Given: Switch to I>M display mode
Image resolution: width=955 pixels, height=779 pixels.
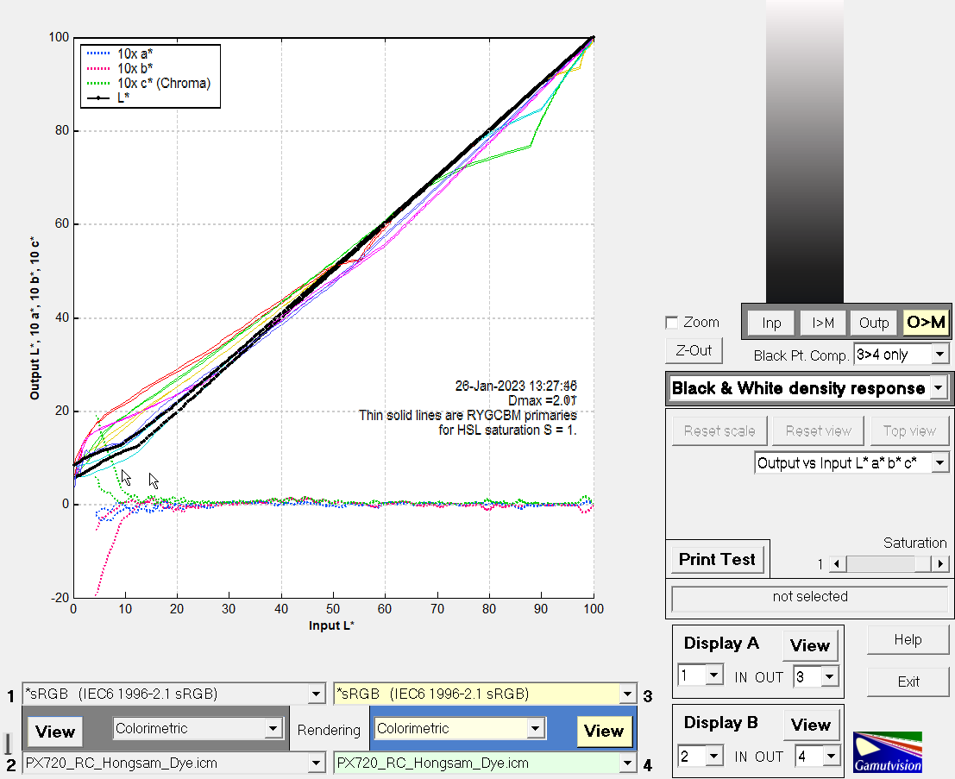Looking at the screenshot, I should click(x=822, y=323).
